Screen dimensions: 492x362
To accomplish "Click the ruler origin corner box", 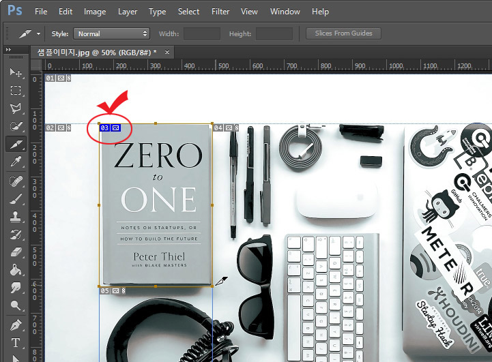I will click(x=36, y=65).
